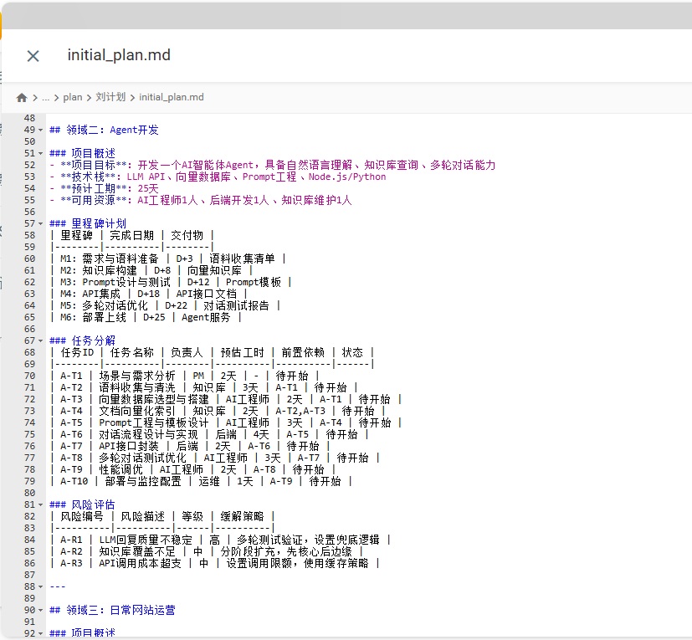Viewport: 692px width, 640px height.
Task: Collapse line 67 任务分解 fold arrow
Action: click(x=41, y=341)
